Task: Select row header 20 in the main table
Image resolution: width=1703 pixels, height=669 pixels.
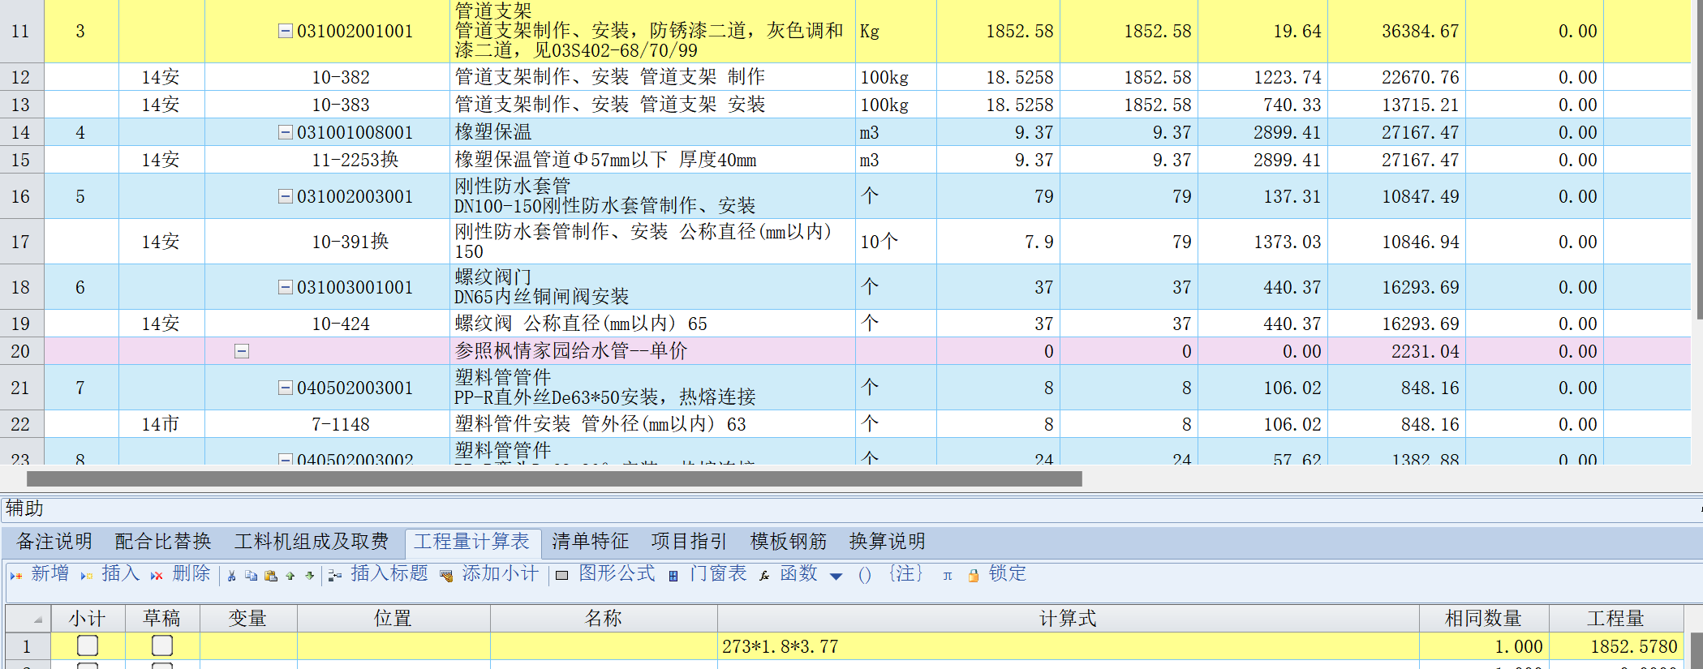Action: pyautogui.click(x=21, y=351)
